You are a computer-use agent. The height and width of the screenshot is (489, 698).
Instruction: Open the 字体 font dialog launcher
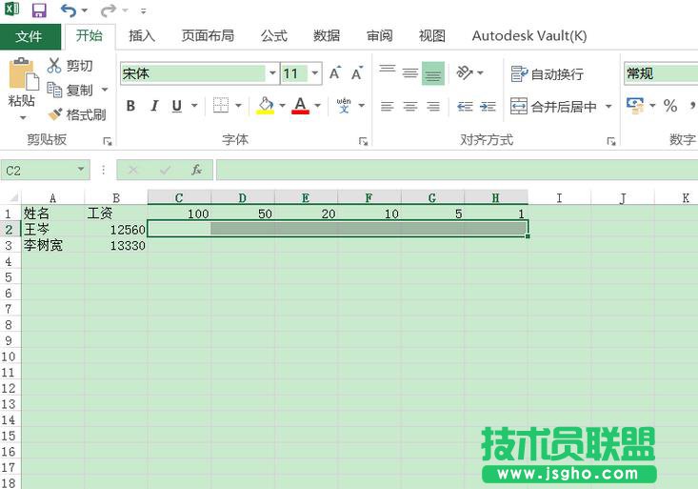click(363, 141)
